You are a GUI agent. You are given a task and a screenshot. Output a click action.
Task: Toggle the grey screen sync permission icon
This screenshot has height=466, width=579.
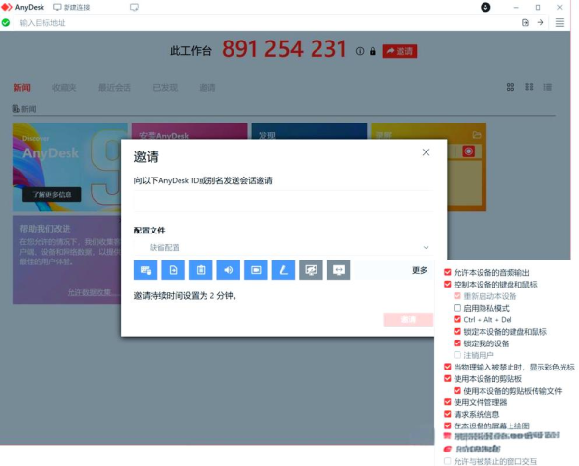[x=311, y=270]
